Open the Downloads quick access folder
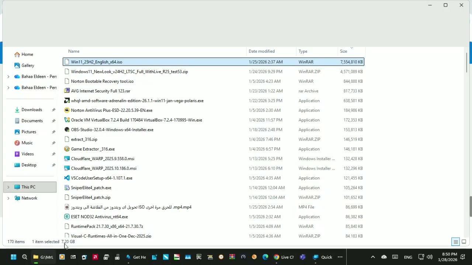Viewport: 472px width, 265px height. coord(28,110)
